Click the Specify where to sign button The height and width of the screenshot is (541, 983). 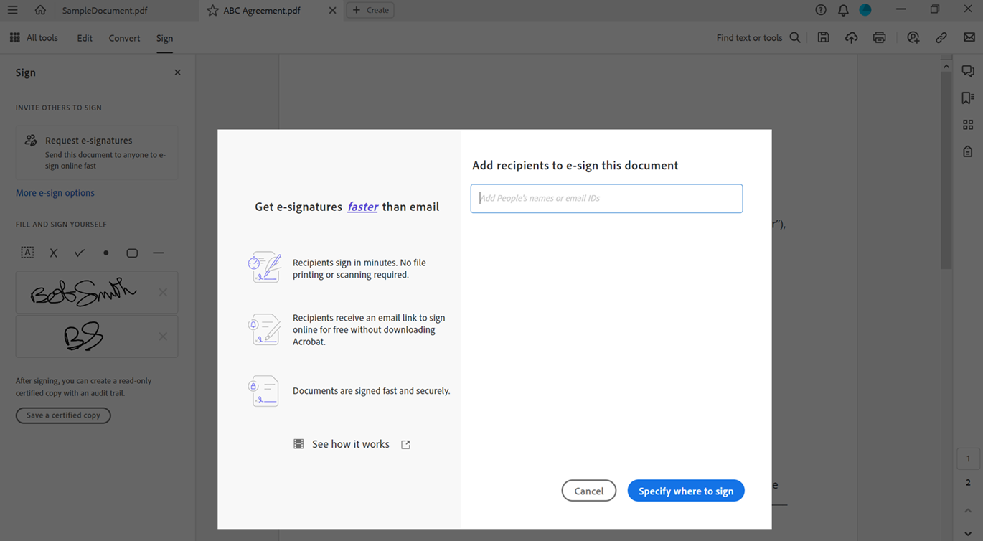pos(685,491)
